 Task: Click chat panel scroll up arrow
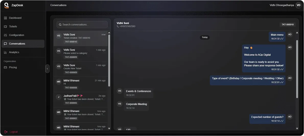[x=297, y=33]
